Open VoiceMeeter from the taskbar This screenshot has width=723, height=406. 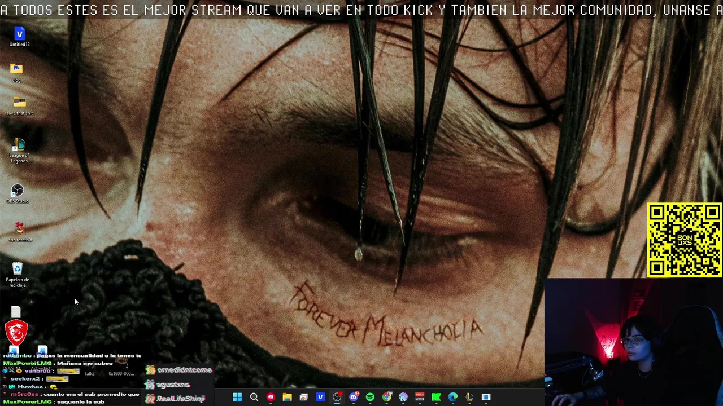point(420,397)
